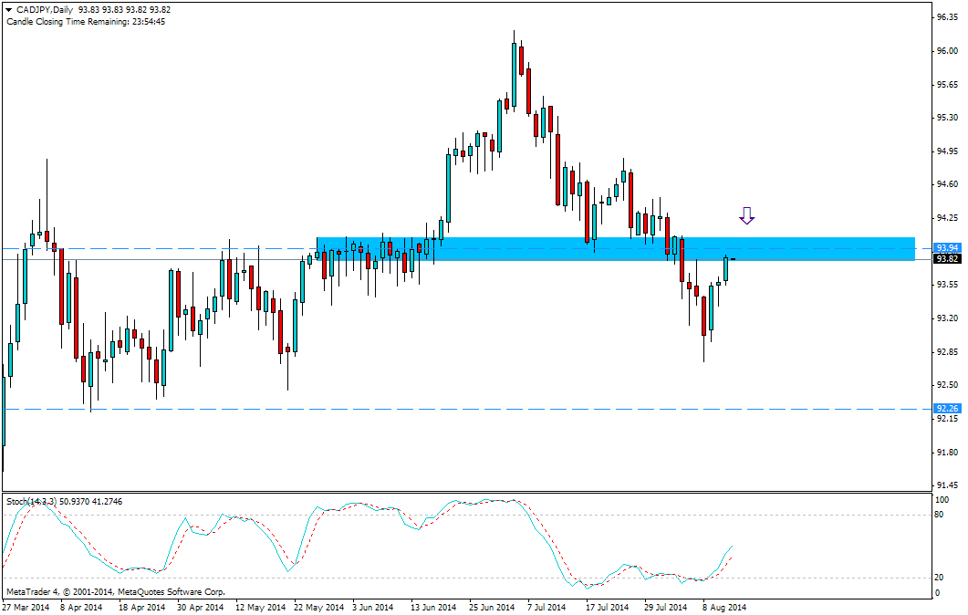
Task: Select the blue rectangle resistance zone
Action: point(616,249)
